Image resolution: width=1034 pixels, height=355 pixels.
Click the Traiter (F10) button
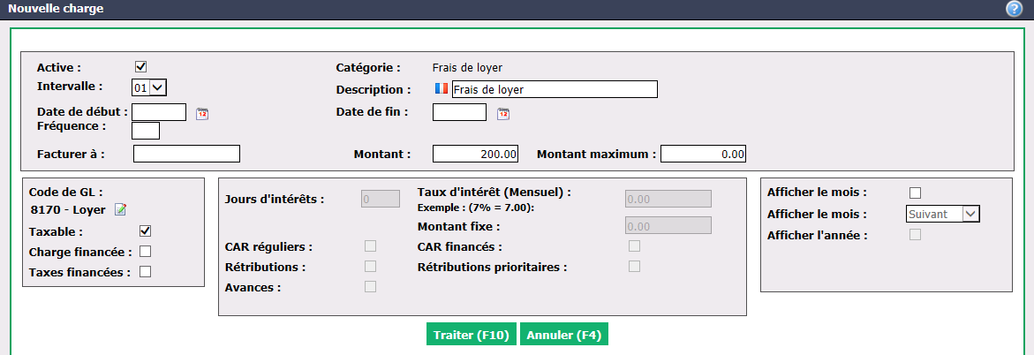(472, 335)
